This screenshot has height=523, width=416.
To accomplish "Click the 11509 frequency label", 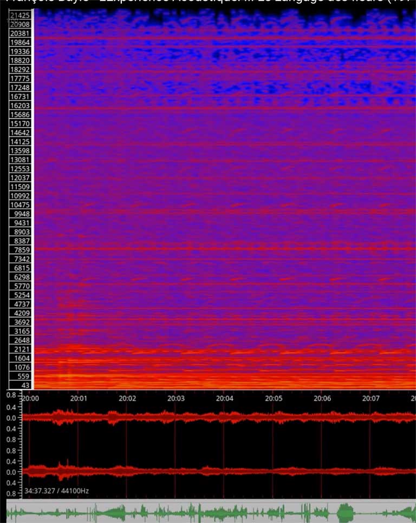I will (x=20, y=187).
